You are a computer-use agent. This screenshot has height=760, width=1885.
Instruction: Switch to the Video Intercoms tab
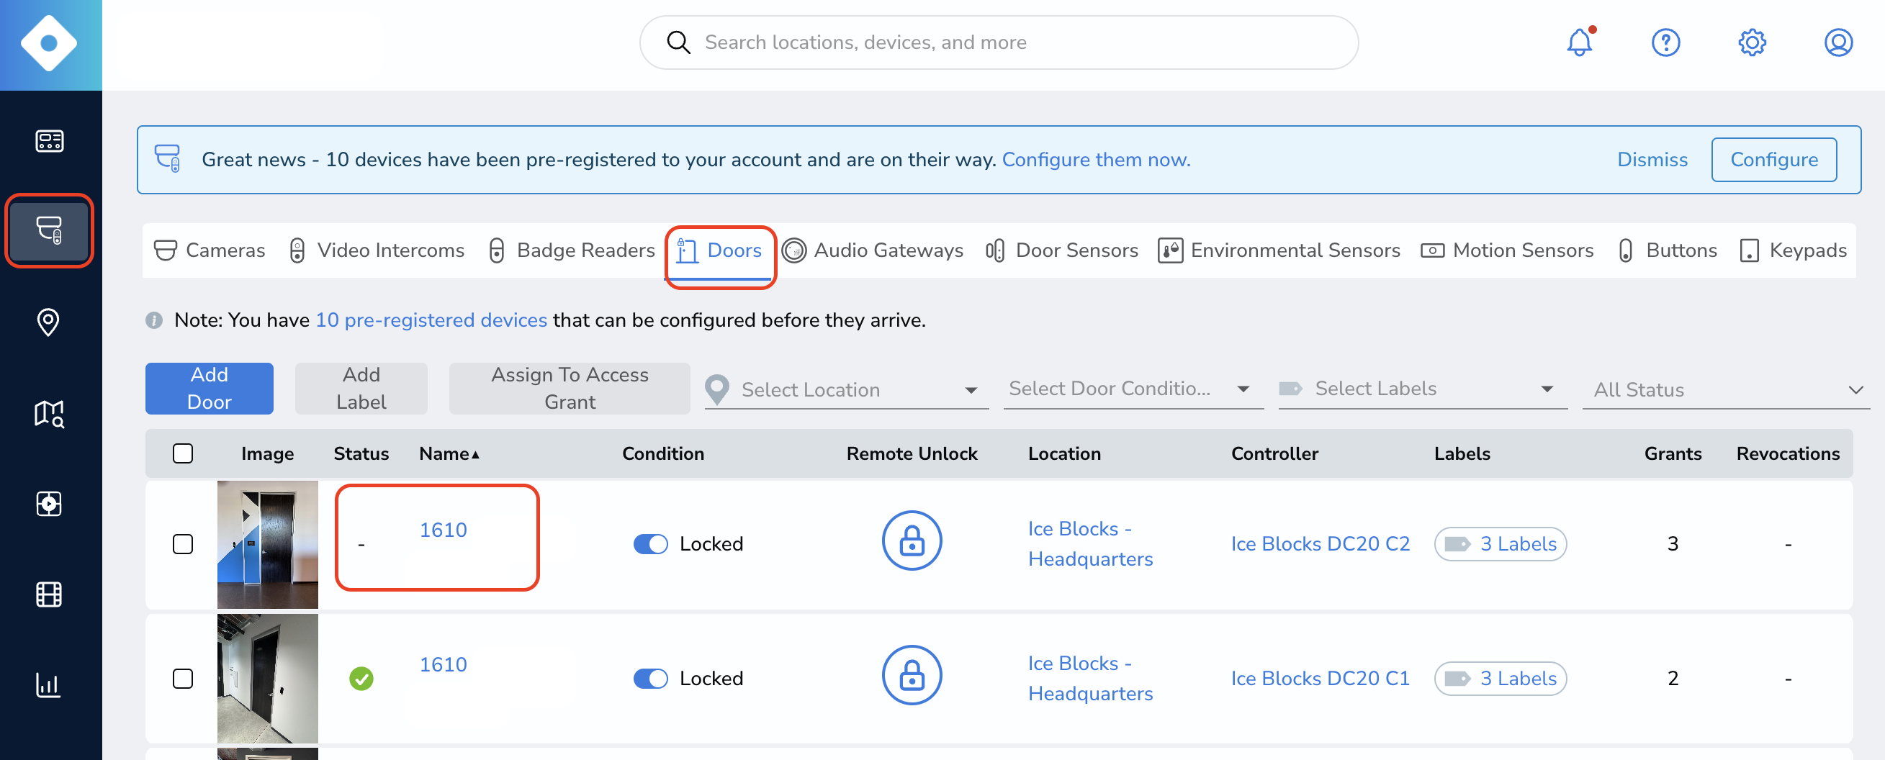point(376,250)
